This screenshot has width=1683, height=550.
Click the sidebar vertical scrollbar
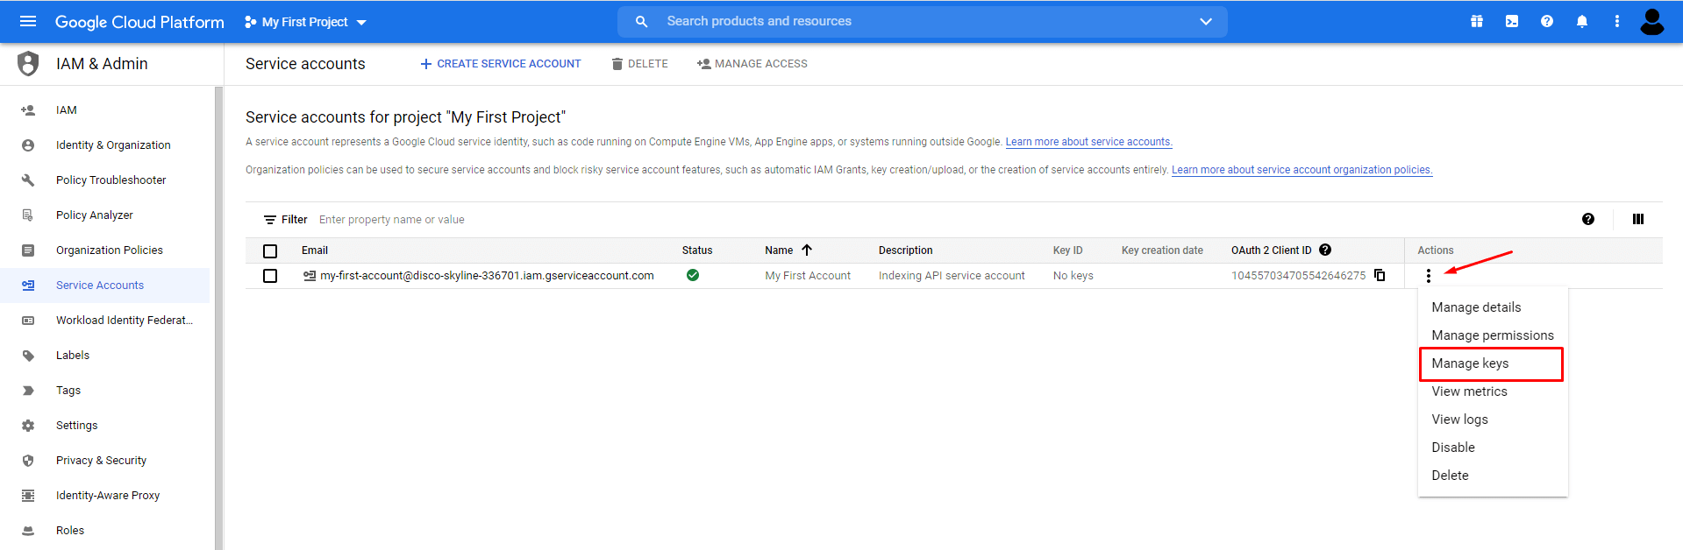[x=218, y=317]
